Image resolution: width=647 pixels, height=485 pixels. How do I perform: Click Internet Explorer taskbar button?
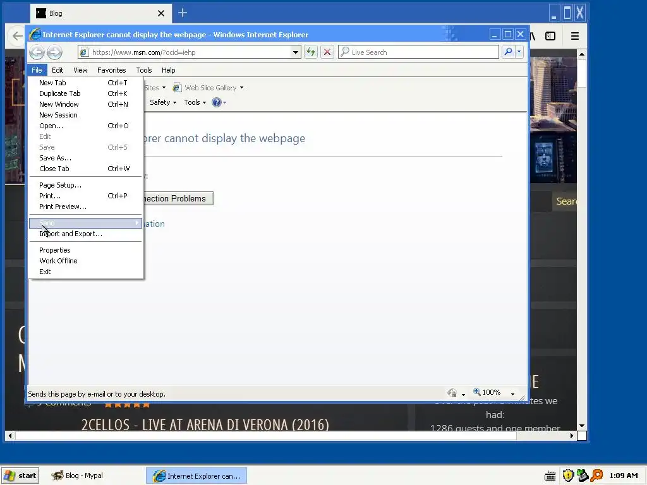click(x=197, y=476)
